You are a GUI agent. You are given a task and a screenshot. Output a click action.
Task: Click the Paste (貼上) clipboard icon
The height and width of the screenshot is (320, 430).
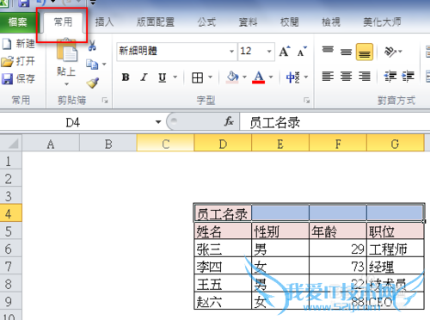(x=66, y=50)
